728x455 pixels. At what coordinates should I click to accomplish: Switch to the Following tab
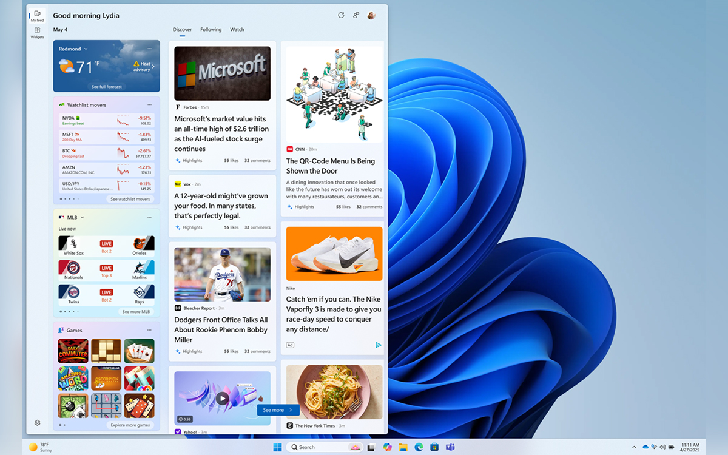(211, 29)
